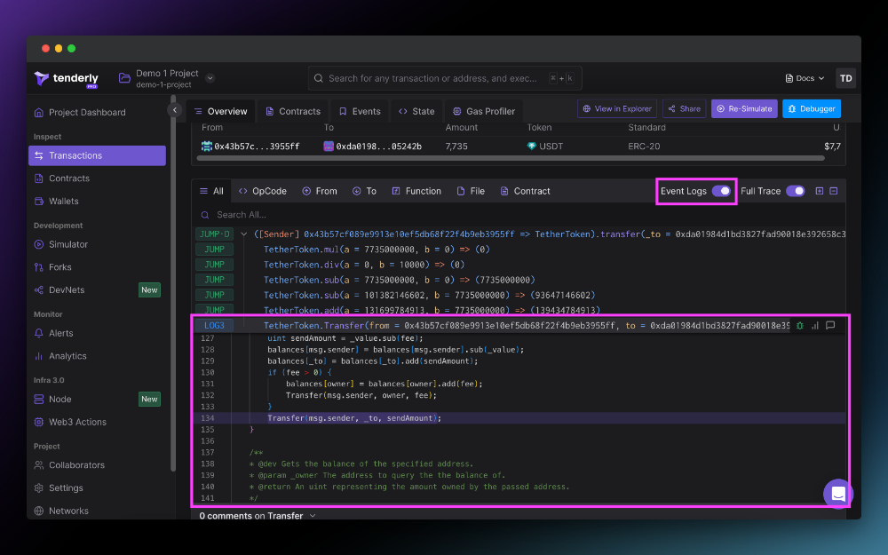Screen dimensions: 888x555
Task: Open the transaction in Explorer
Action: coord(616,109)
